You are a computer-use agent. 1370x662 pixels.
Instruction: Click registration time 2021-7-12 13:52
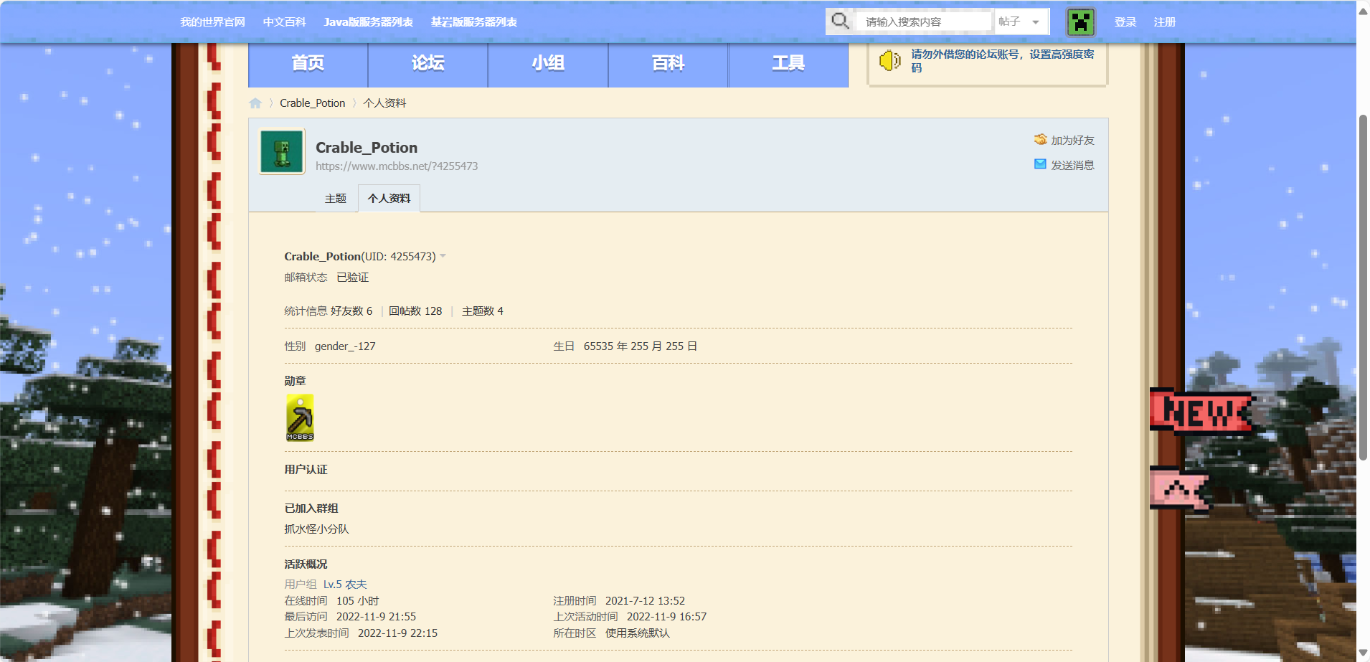(x=645, y=601)
